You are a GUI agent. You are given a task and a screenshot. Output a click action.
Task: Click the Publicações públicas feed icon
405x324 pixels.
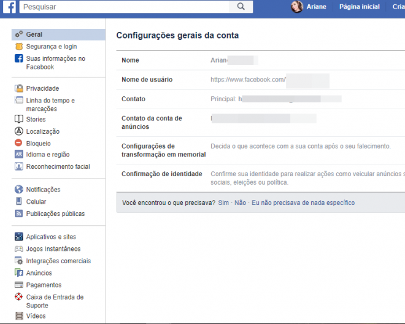(19, 214)
